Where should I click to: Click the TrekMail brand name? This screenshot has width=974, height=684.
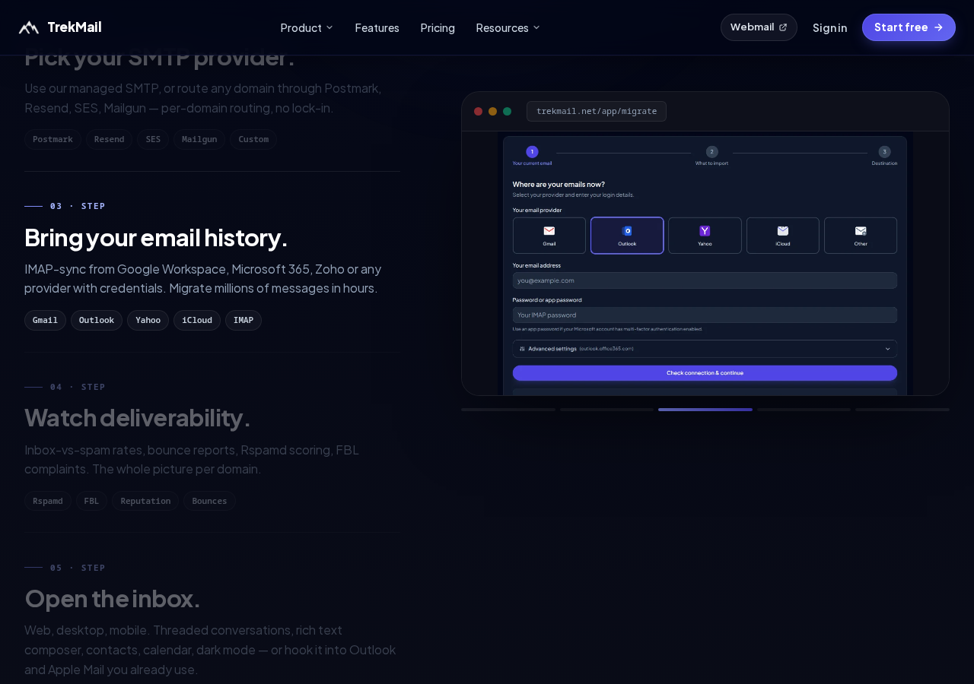click(x=75, y=27)
